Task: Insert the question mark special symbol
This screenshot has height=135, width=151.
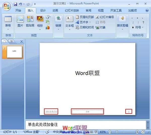Action: 143,22
